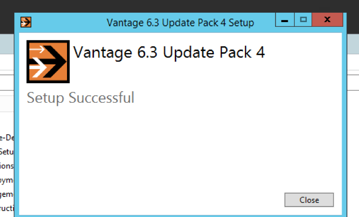Minimize the Vantage Update Pack Setup window

click(285, 20)
